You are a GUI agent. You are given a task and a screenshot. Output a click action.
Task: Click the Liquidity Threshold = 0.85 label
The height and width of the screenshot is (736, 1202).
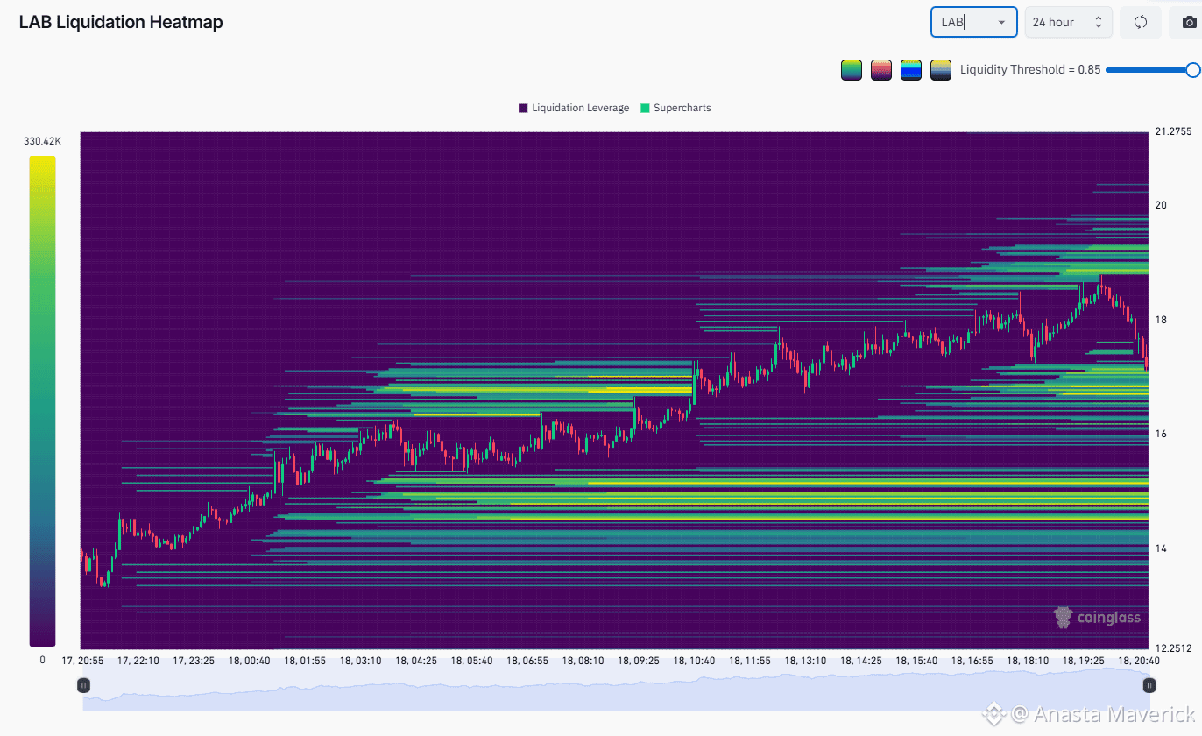1030,70
